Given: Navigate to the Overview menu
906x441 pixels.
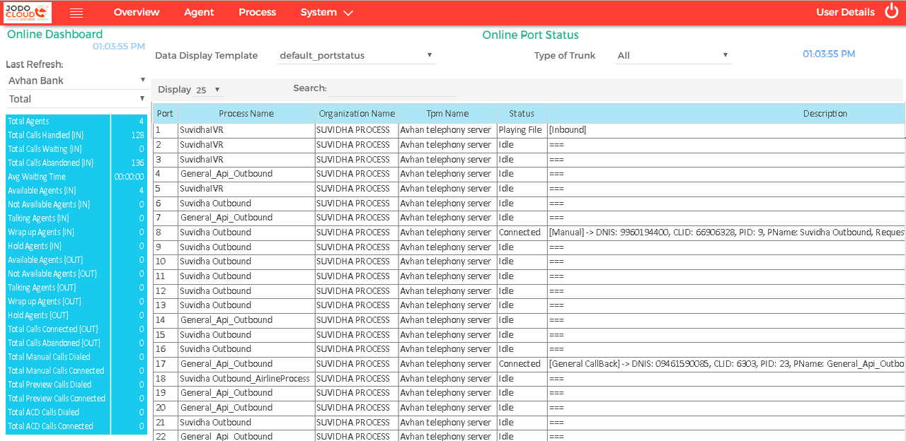Looking at the screenshot, I should point(136,12).
